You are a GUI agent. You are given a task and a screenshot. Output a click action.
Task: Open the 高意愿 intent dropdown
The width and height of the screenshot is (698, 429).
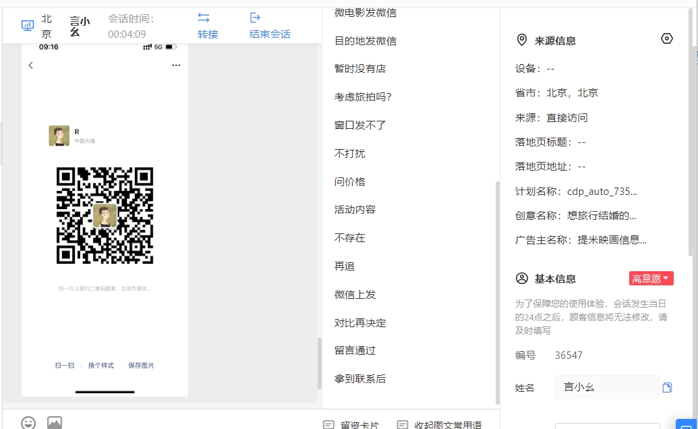[651, 279]
